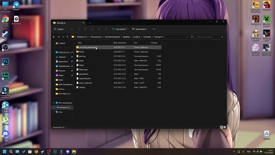Click File Explorer on the taskbar

pyautogui.click(x=74, y=152)
